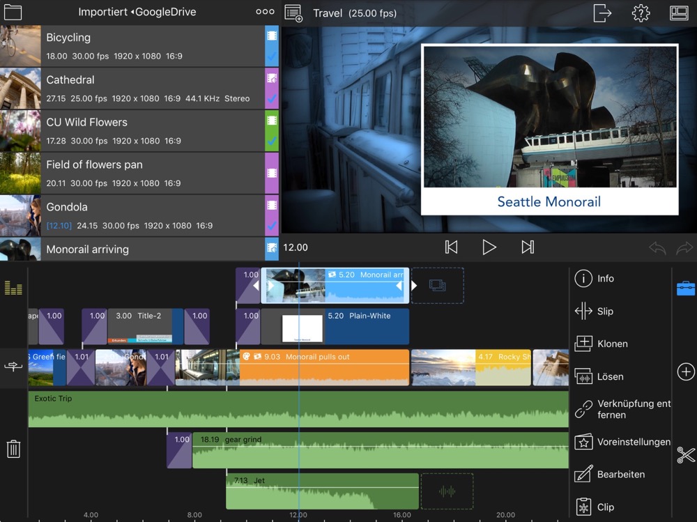Select the Gondola clip thumbnail
The height and width of the screenshot is (522, 697).
(x=20, y=215)
